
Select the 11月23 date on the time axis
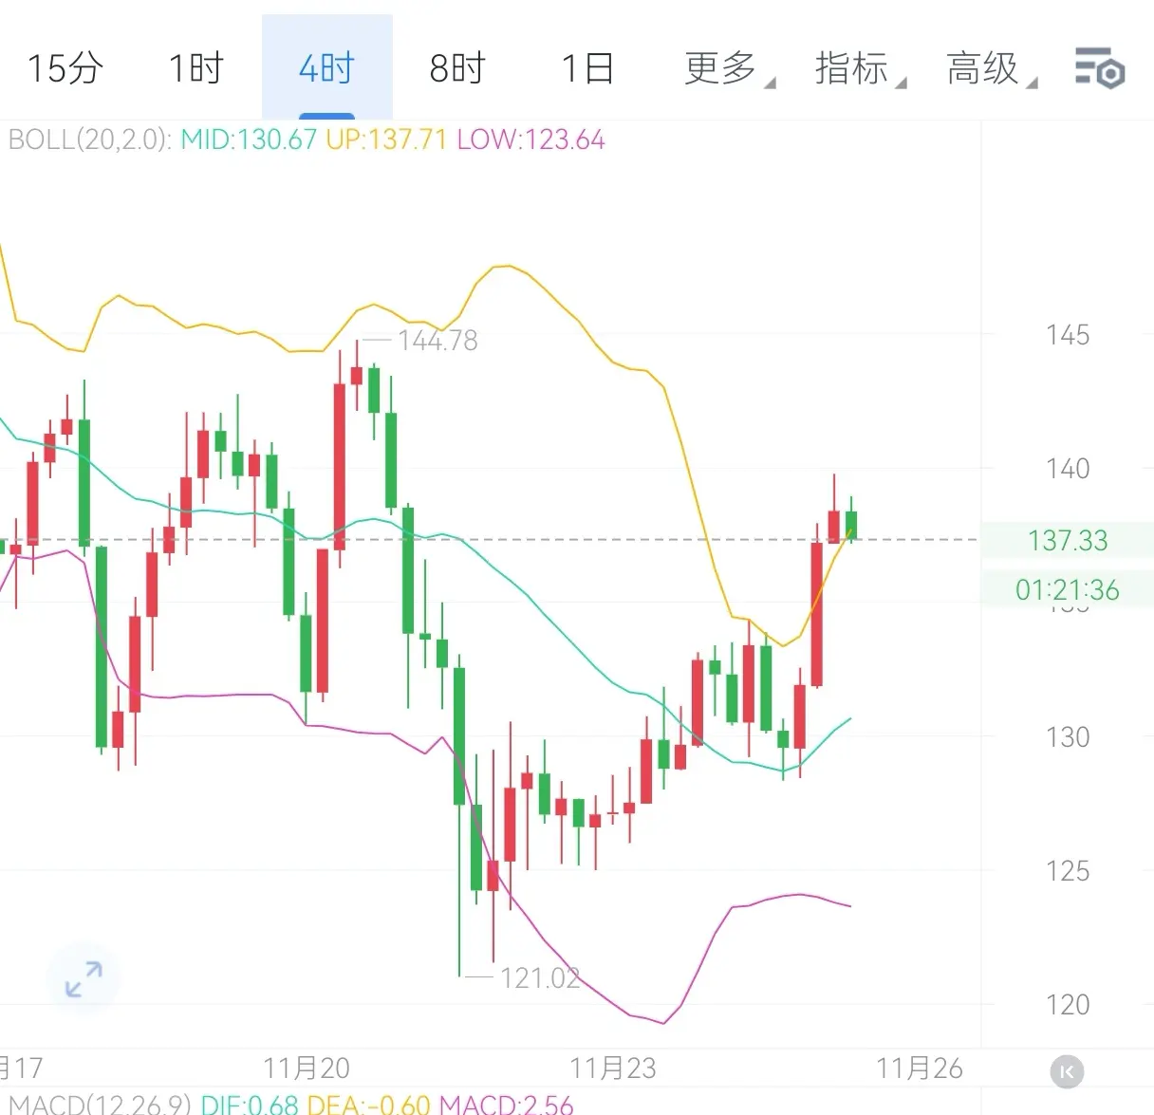pyautogui.click(x=613, y=1069)
